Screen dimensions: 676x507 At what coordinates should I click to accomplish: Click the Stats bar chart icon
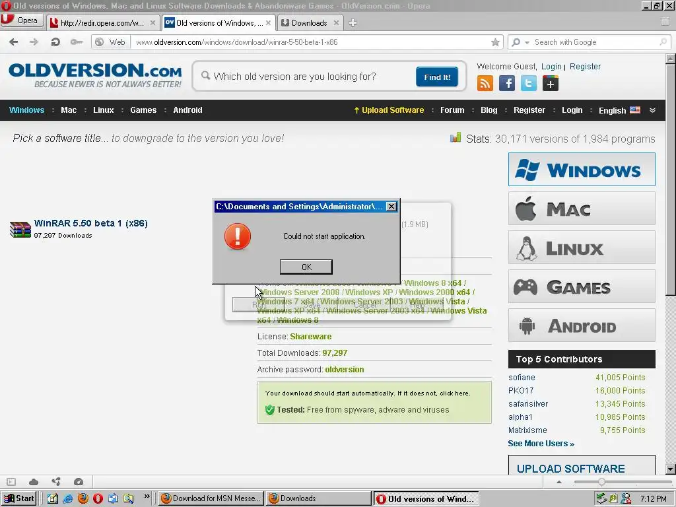[456, 137]
